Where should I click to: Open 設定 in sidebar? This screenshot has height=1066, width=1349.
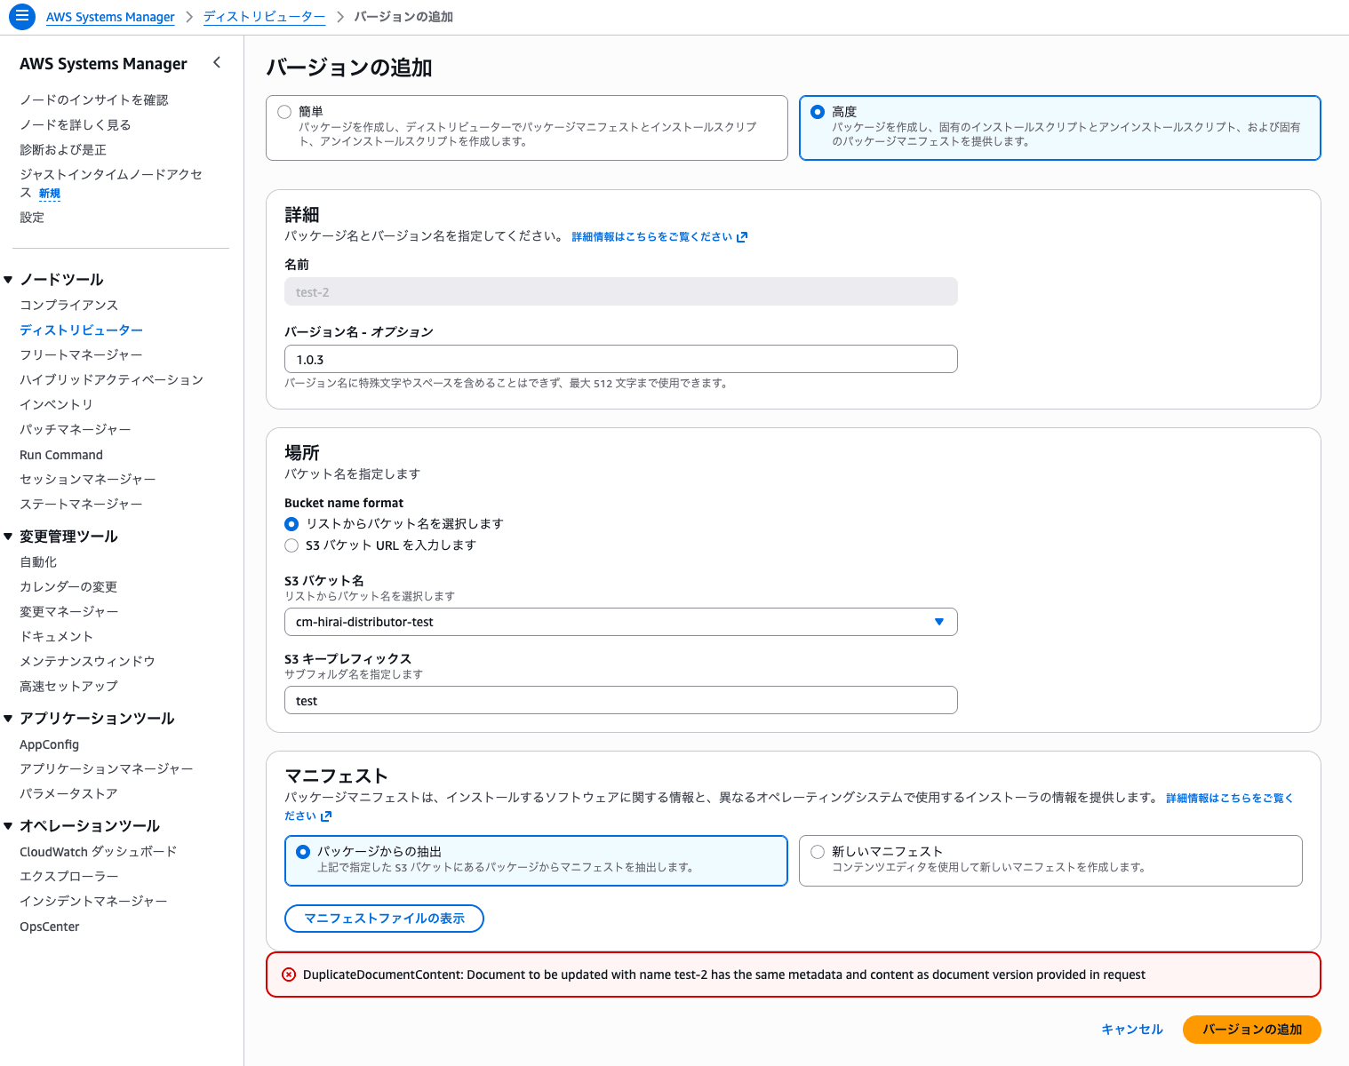32,218
